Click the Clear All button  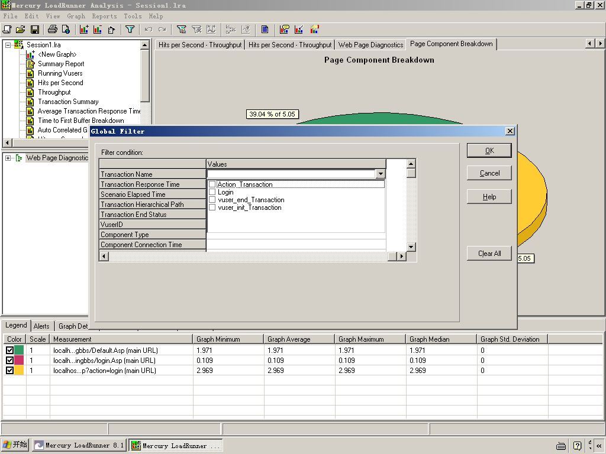point(489,254)
